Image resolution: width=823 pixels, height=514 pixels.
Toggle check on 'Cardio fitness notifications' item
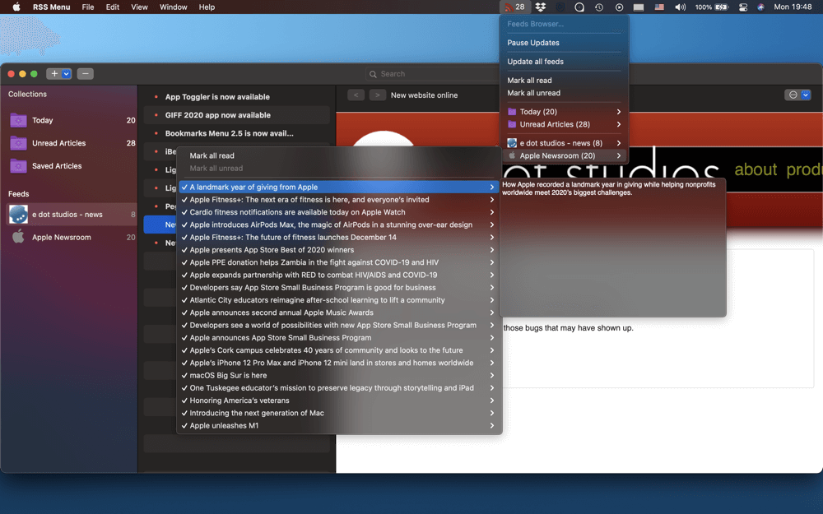[184, 212]
